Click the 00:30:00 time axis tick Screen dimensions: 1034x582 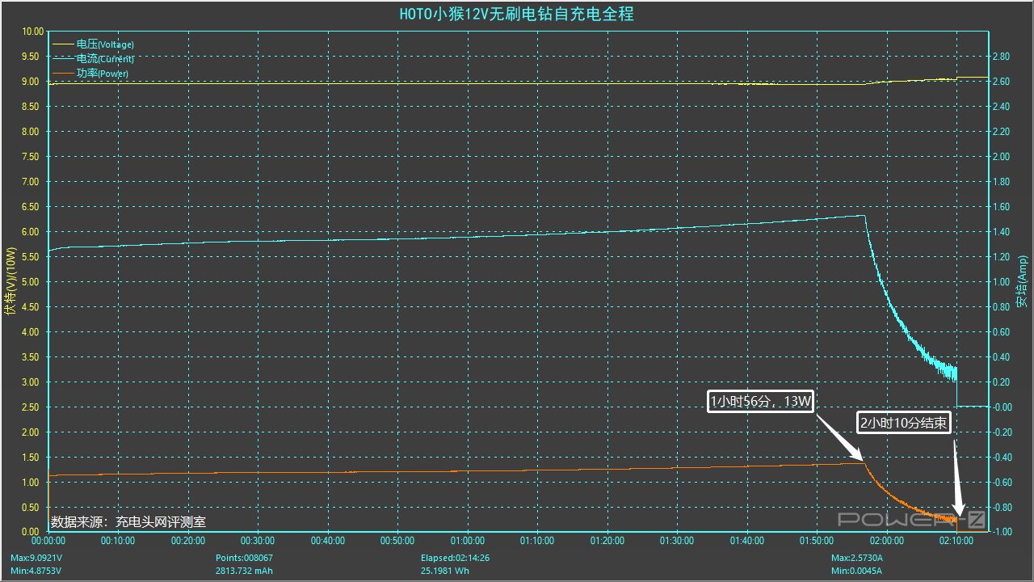(258, 541)
